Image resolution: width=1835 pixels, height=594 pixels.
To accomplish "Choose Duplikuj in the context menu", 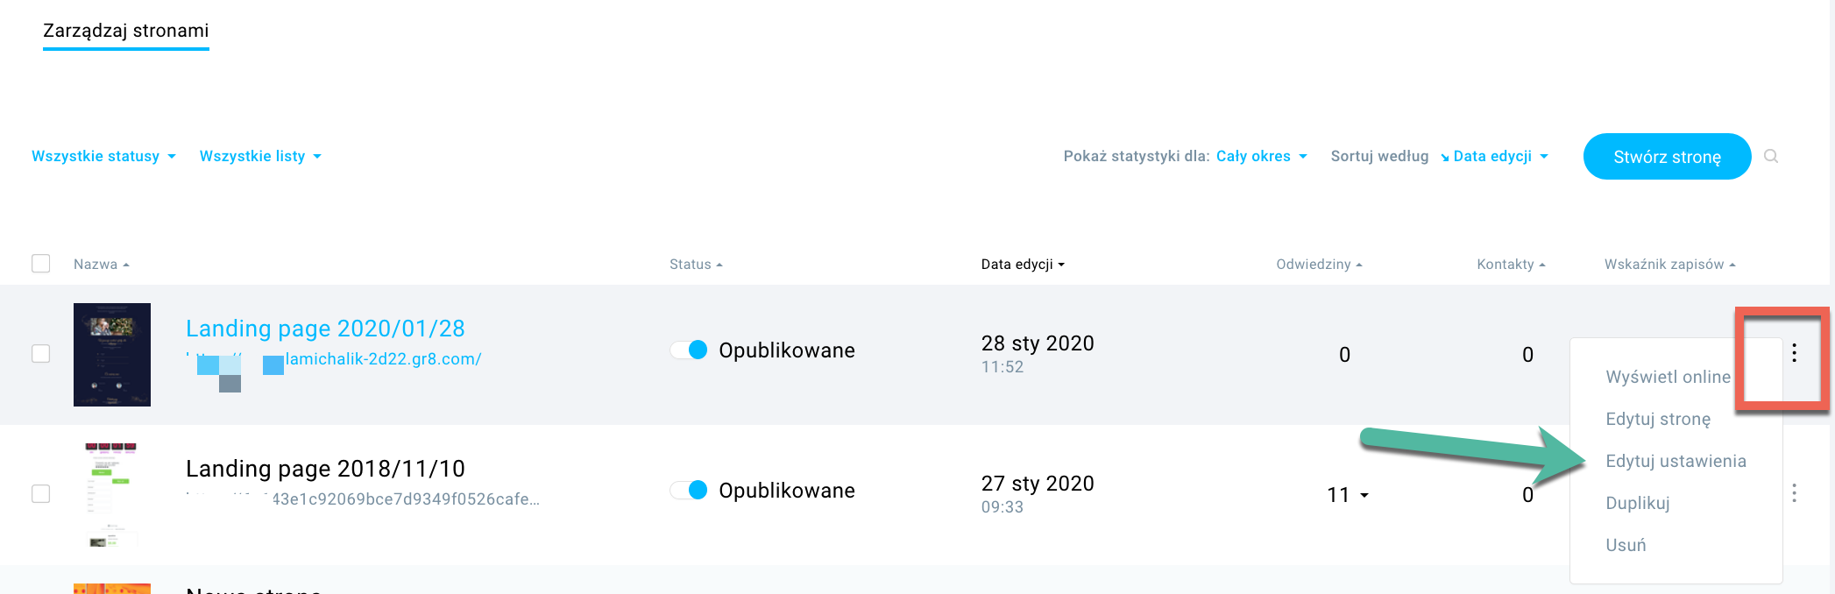I will tap(1638, 503).
